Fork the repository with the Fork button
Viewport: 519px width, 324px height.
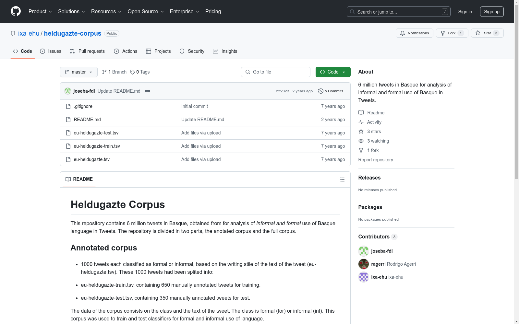[452, 33]
